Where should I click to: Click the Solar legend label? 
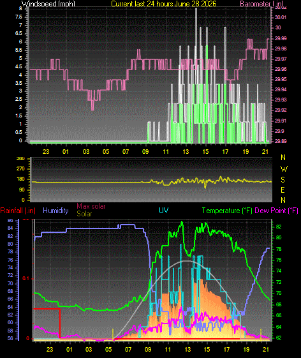(x=84, y=214)
